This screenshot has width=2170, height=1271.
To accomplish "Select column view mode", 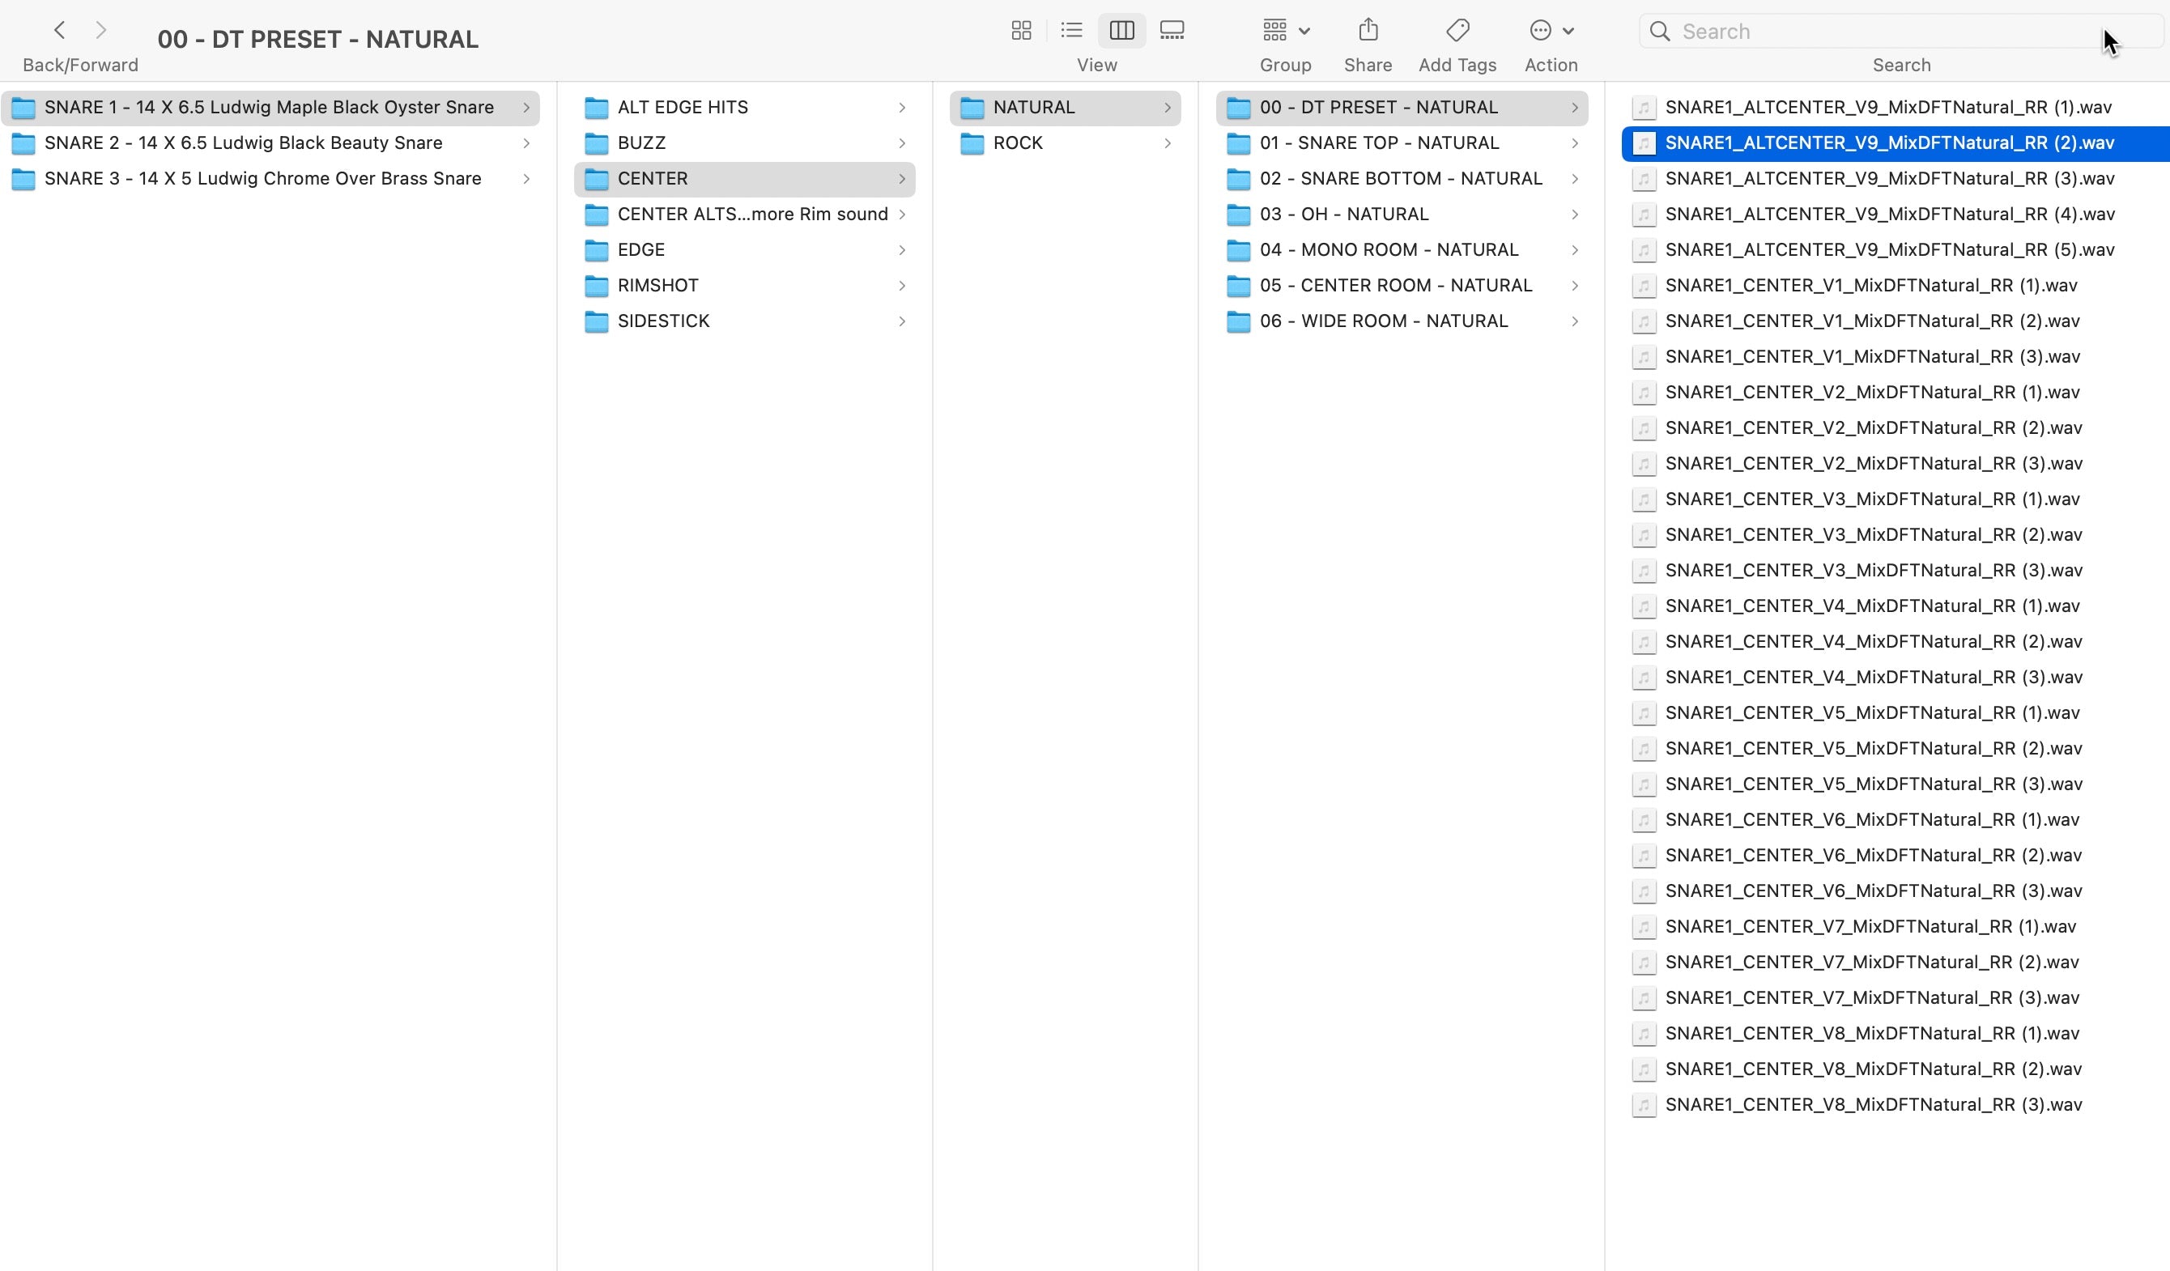I will (1121, 31).
